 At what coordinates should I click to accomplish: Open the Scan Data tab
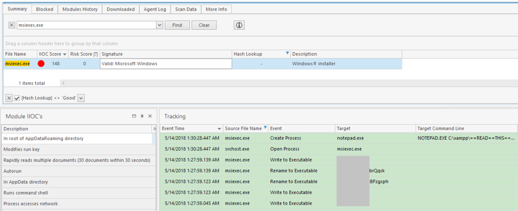(186, 9)
